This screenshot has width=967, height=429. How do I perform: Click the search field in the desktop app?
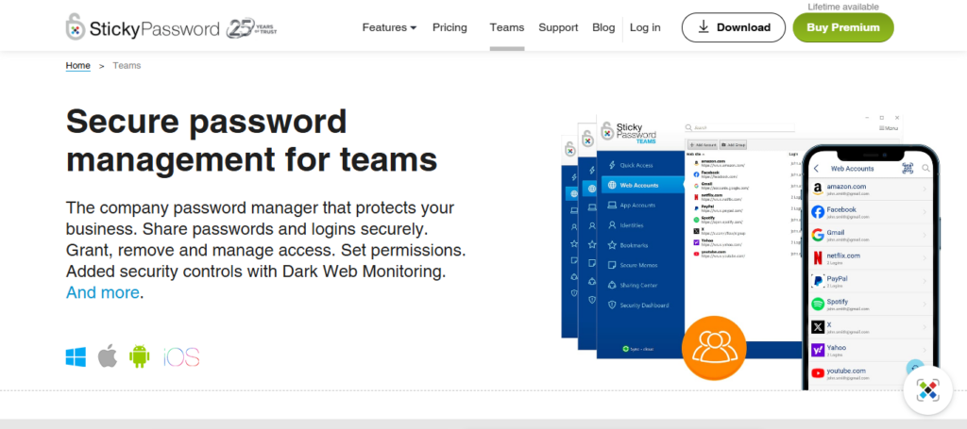coord(739,127)
